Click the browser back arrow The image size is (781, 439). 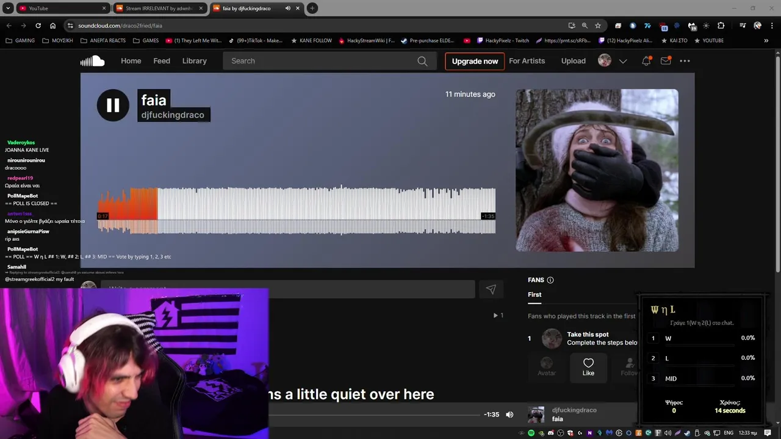pyautogui.click(x=9, y=26)
